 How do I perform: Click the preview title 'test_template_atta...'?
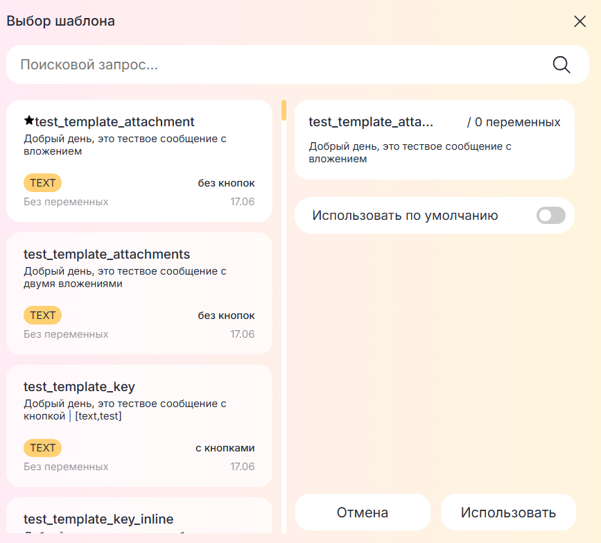pyautogui.click(x=370, y=122)
